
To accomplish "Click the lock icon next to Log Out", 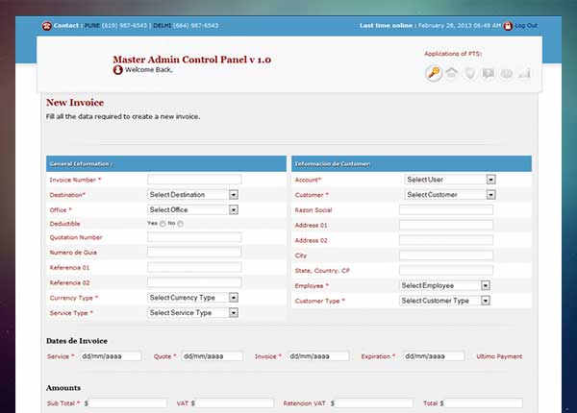I will point(508,25).
